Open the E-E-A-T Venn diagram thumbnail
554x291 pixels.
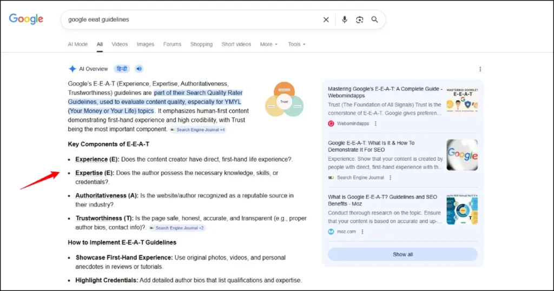[x=284, y=99]
